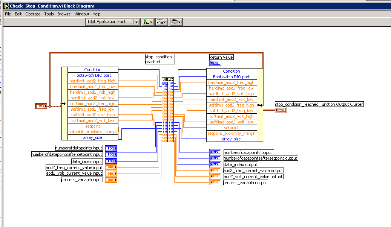Click the numberofdatapoints input I32 terminal

point(111,148)
